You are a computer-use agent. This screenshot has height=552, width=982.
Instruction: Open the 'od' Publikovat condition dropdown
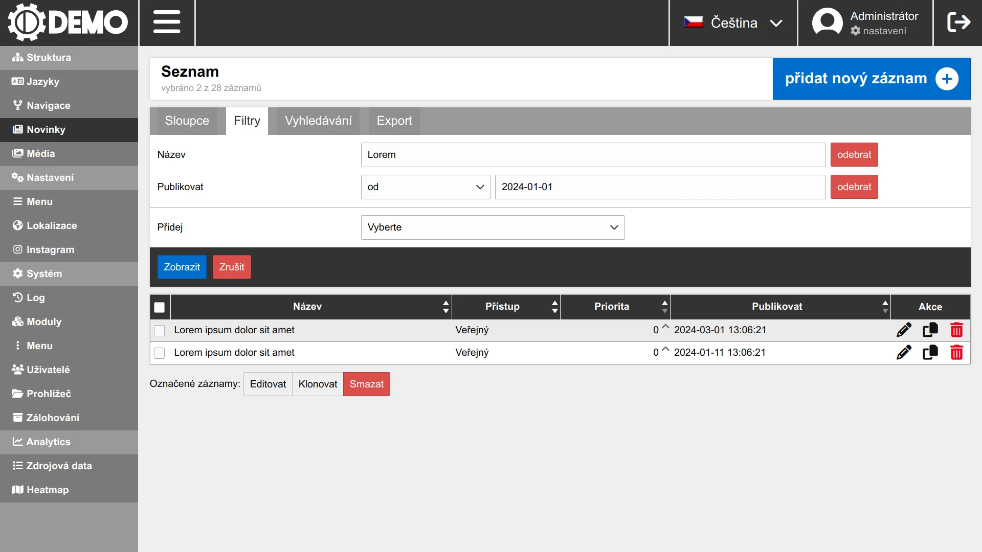pos(425,187)
